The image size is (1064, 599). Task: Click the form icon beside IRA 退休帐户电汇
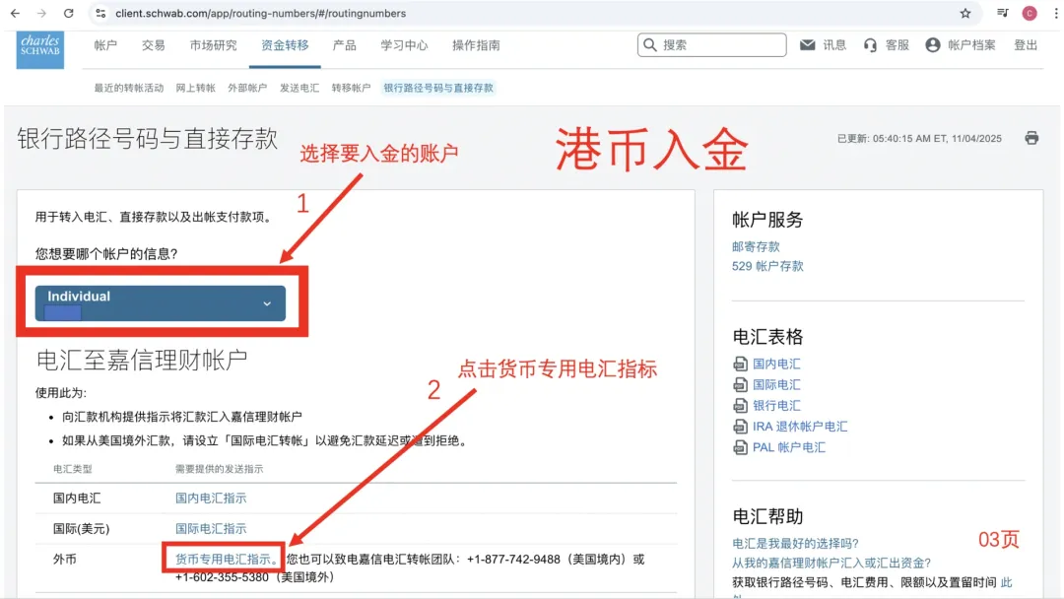[740, 427]
